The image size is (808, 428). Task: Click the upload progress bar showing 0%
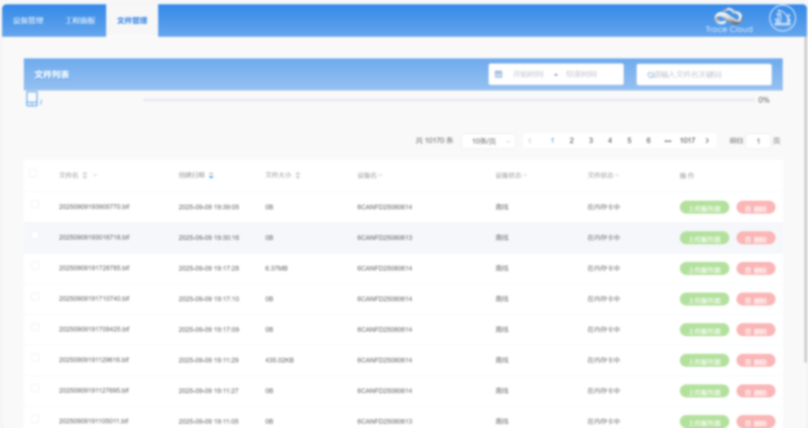450,100
